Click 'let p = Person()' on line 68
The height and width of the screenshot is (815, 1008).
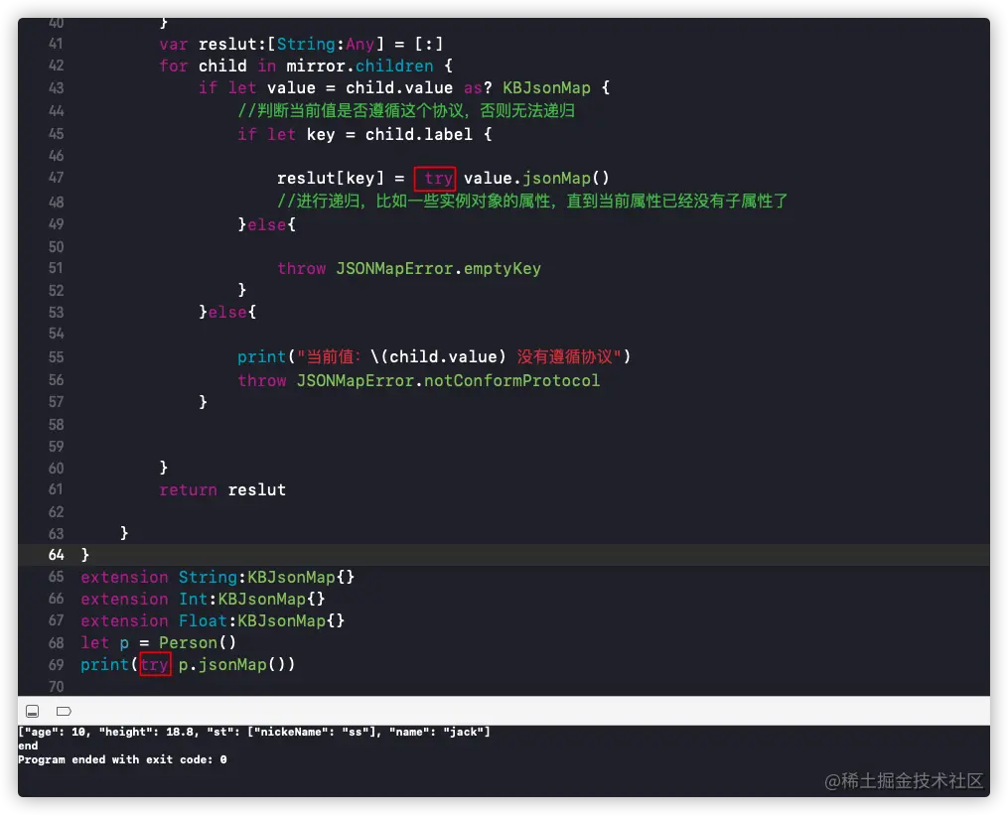pyautogui.click(x=158, y=642)
